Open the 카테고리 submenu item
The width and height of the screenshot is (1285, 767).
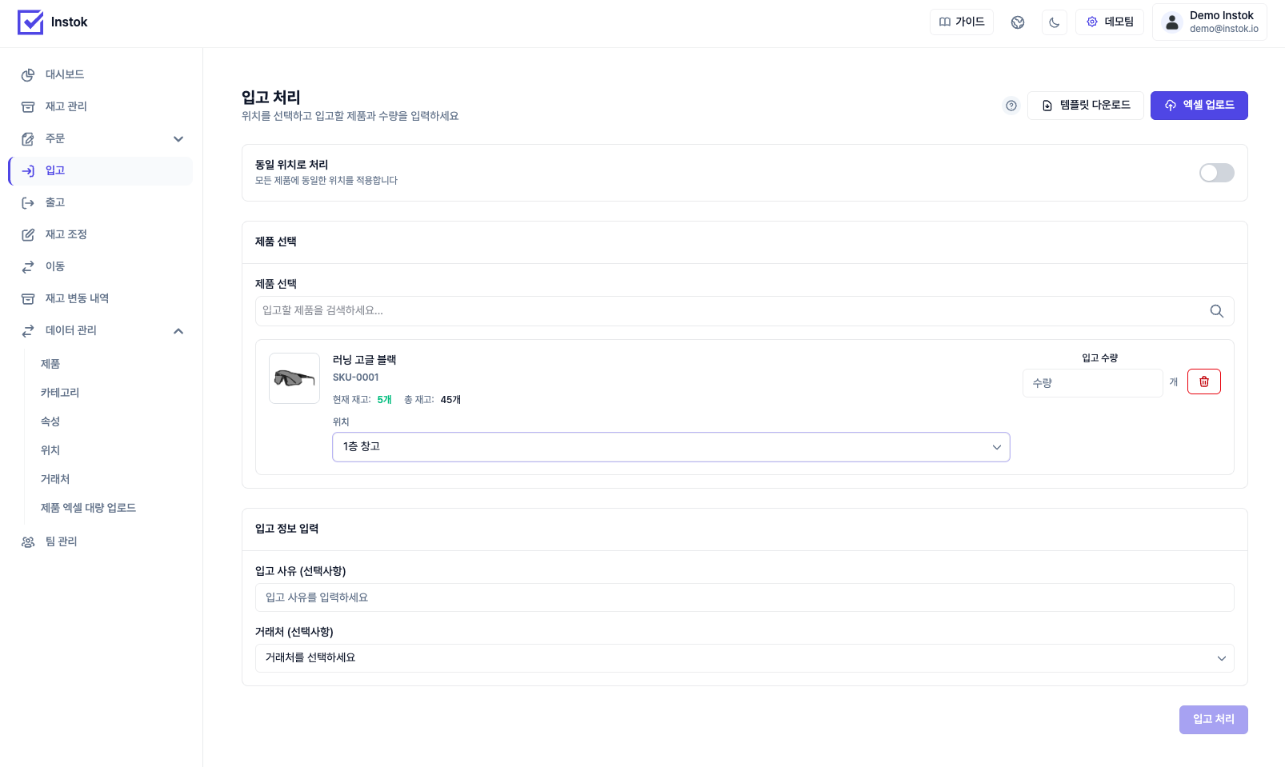(x=60, y=393)
